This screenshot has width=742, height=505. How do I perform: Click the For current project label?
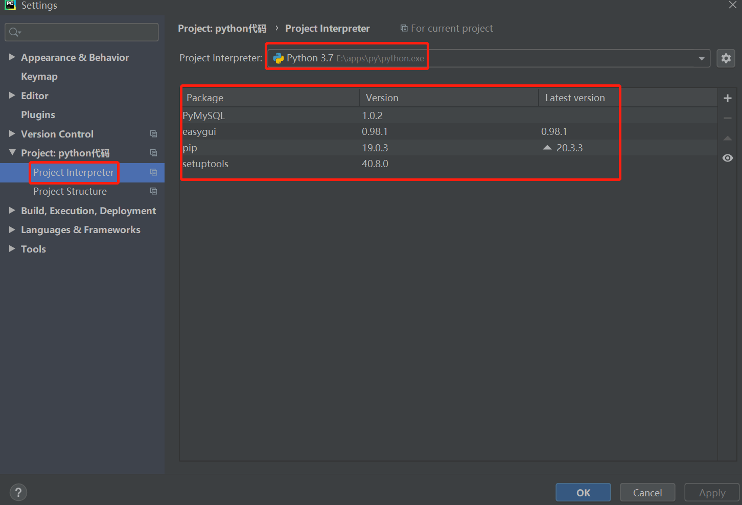point(452,29)
